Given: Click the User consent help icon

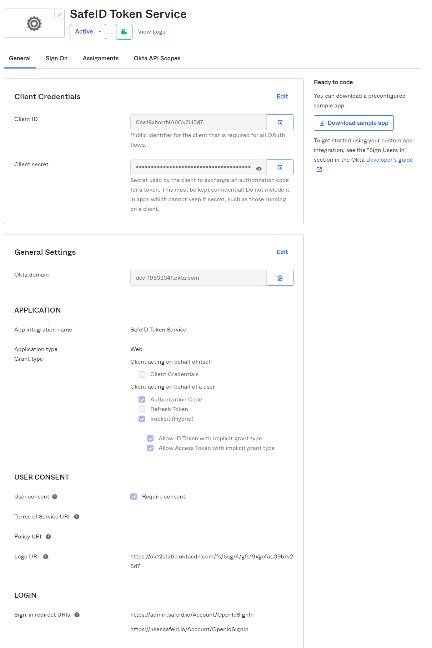Looking at the screenshot, I should (x=55, y=497).
